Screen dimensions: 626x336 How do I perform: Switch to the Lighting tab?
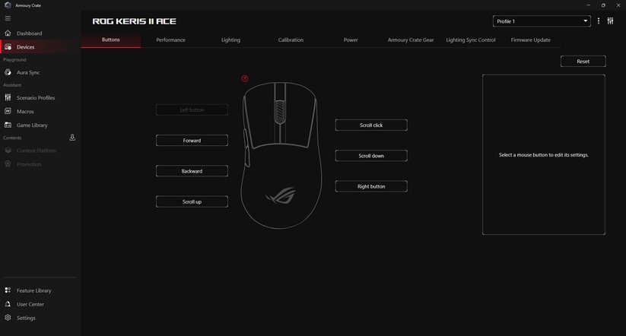click(x=230, y=40)
